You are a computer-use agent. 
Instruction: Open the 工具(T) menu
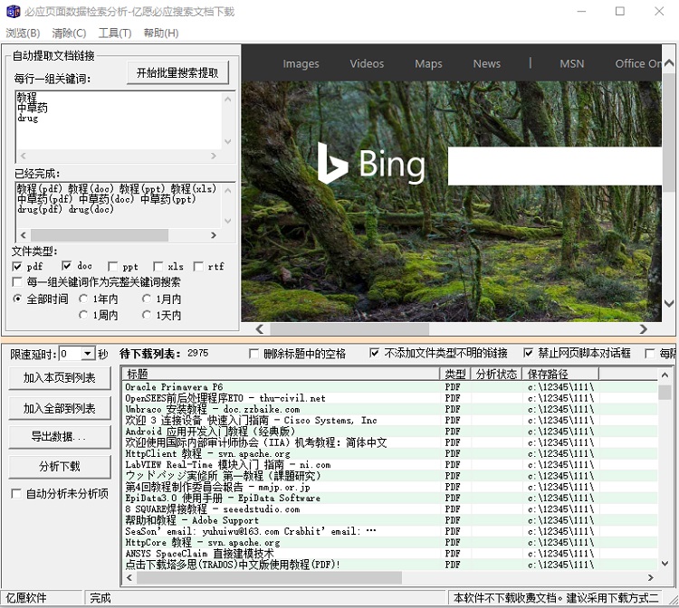click(x=115, y=33)
